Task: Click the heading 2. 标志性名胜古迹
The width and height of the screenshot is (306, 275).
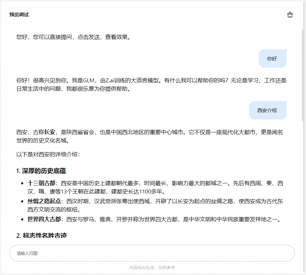Action: pyautogui.click(x=41, y=235)
